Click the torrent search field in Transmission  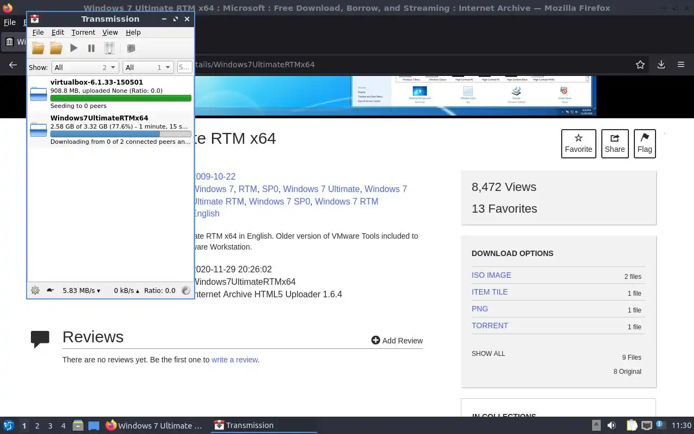click(x=184, y=67)
